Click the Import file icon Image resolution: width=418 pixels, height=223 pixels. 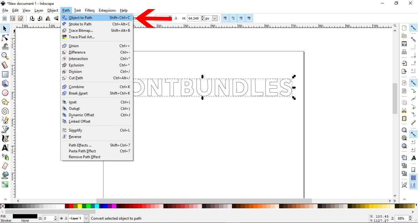pyautogui.click(x=404, y=63)
